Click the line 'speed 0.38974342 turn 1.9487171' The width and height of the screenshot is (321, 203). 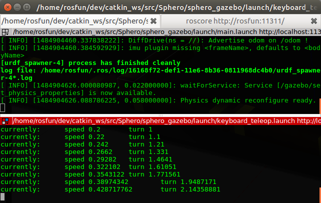(x=108, y=182)
